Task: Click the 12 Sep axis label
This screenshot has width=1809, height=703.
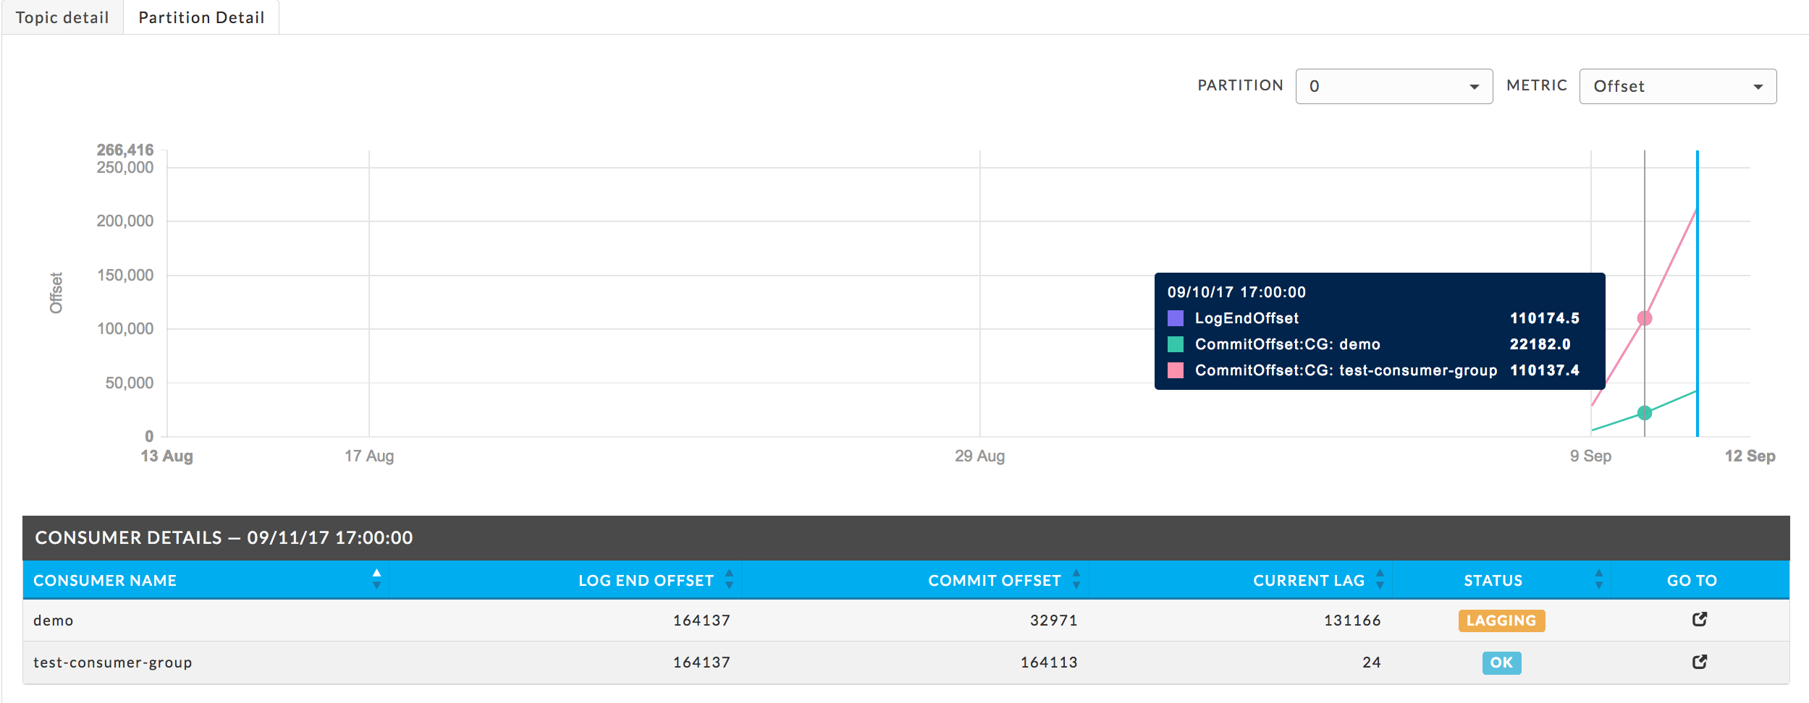Action: tap(1750, 456)
